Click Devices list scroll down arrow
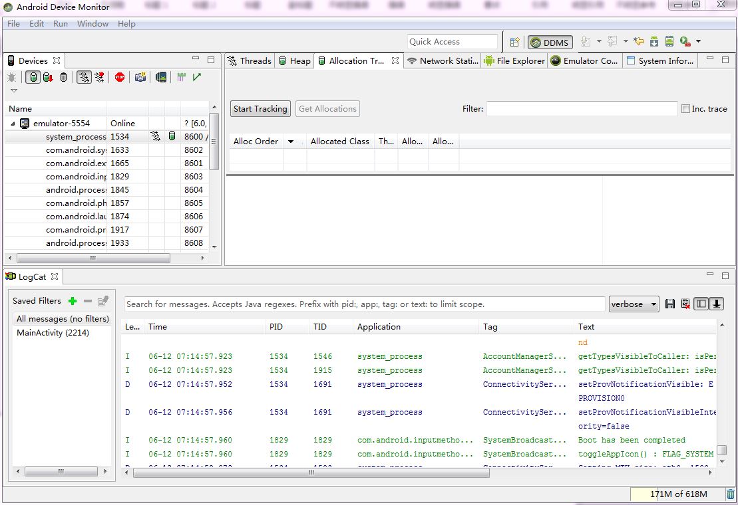The image size is (738, 505). coord(214,247)
